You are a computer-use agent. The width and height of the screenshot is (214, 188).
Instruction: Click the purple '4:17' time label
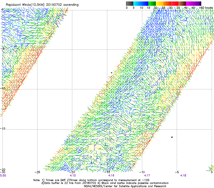[147, 176]
